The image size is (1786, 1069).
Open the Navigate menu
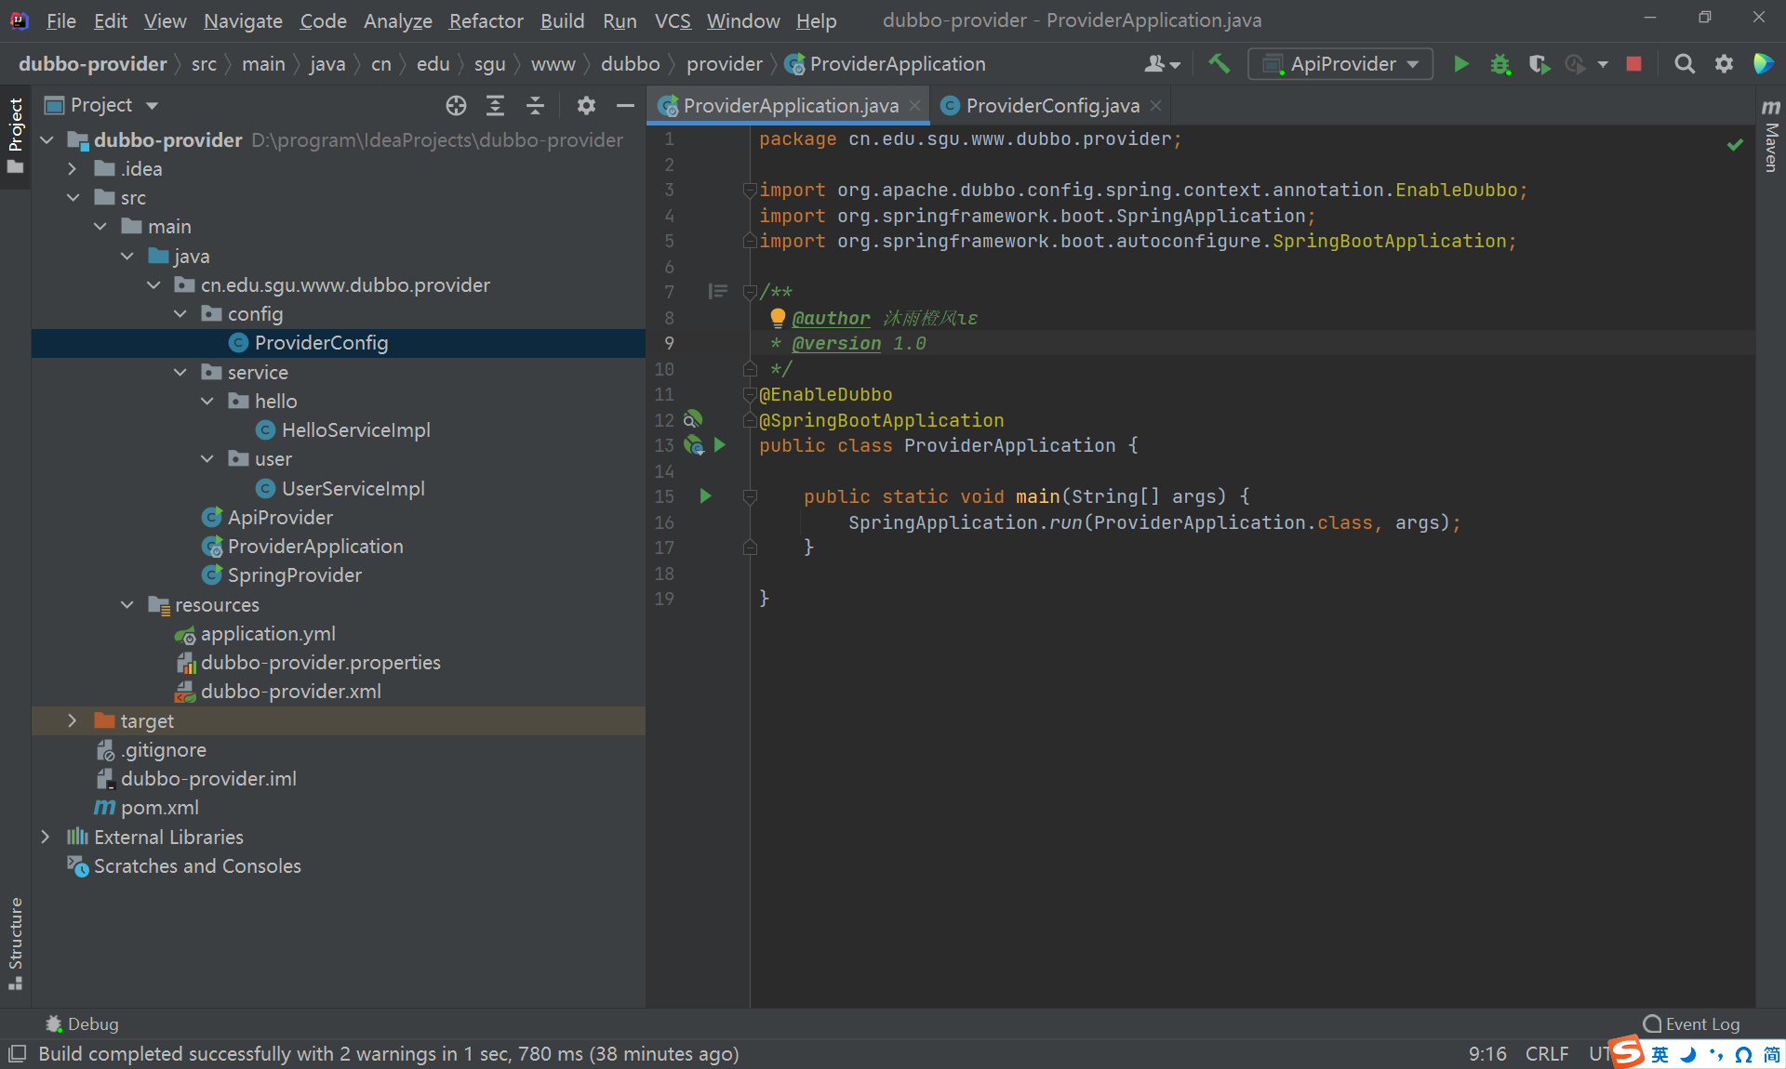pos(243,20)
